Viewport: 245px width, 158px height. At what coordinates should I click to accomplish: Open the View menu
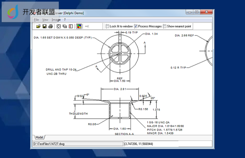click(45, 20)
